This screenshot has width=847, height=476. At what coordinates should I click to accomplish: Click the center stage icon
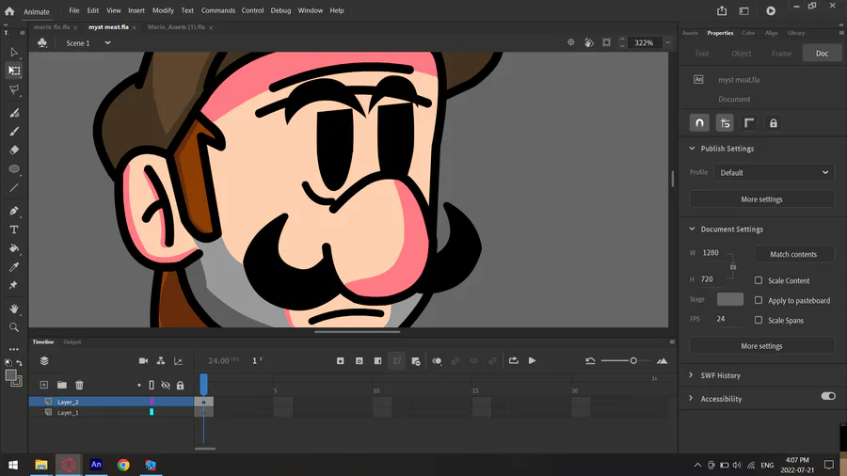pos(571,42)
